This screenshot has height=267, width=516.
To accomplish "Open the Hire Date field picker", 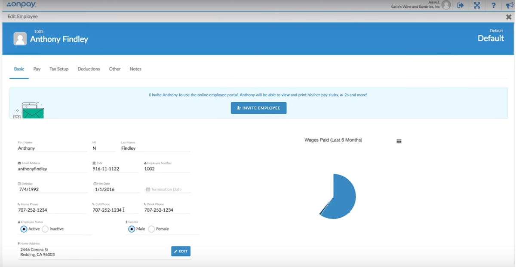I will point(115,189).
